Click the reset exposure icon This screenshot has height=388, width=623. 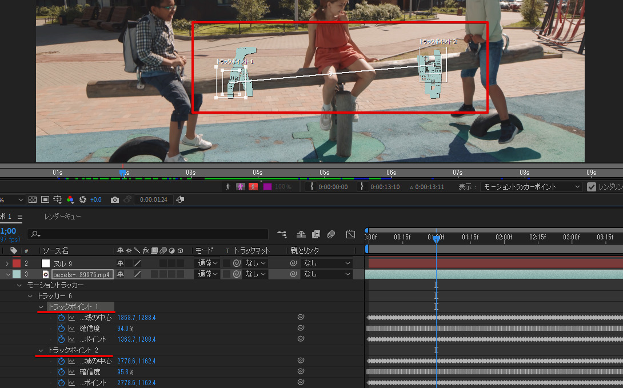coord(83,199)
